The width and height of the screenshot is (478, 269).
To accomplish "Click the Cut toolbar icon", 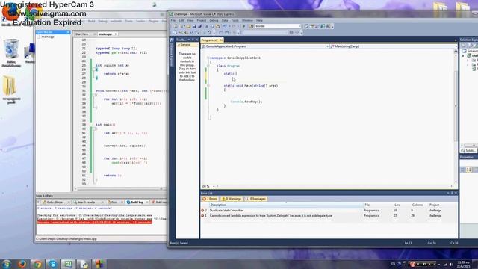I will coord(207,27).
